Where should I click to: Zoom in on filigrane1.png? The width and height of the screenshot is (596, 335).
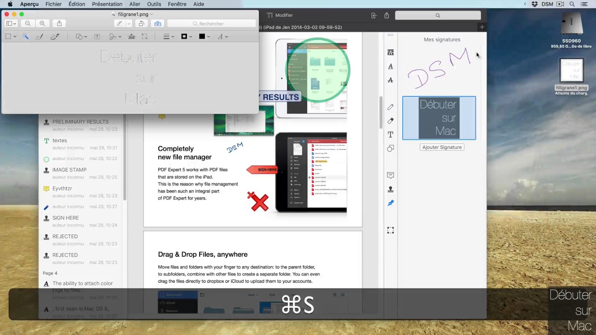42,23
